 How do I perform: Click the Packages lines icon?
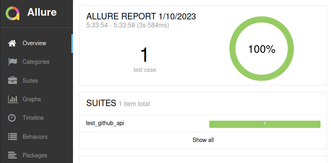point(12,155)
